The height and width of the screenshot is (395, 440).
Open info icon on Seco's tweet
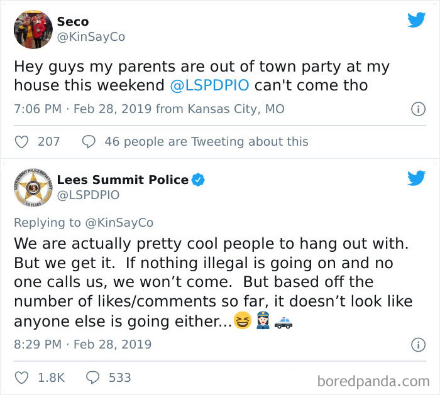coord(417,109)
